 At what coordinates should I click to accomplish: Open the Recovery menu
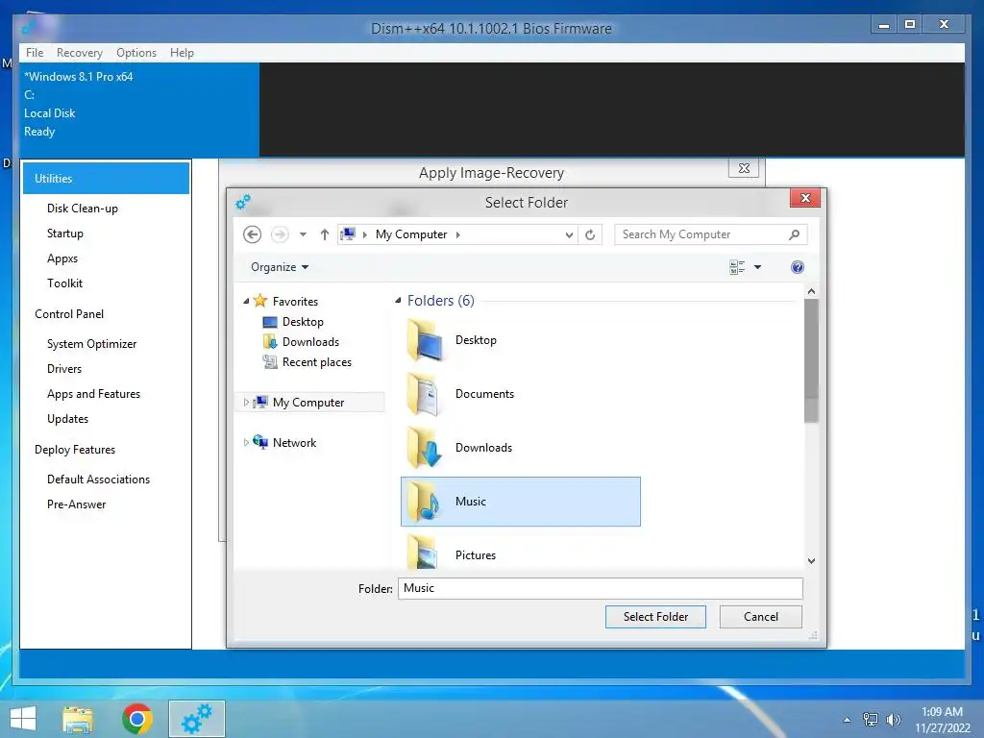pyautogui.click(x=80, y=53)
